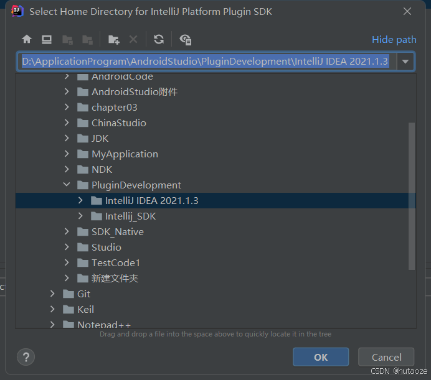Image resolution: width=431 pixels, height=380 pixels.
Task: Select the TestCode1 folder row
Action: tap(215, 262)
